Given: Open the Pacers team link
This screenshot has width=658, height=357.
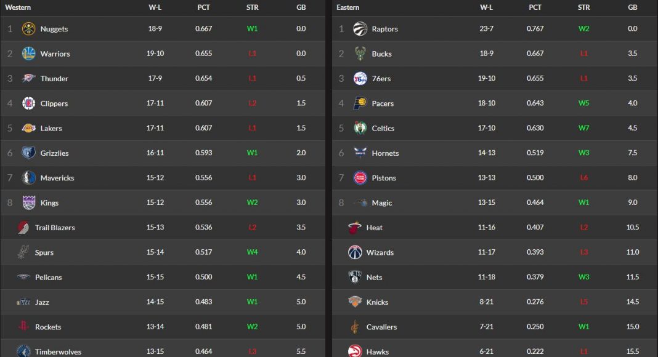Looking at the screenshot, I should click(x=383, y=103).
